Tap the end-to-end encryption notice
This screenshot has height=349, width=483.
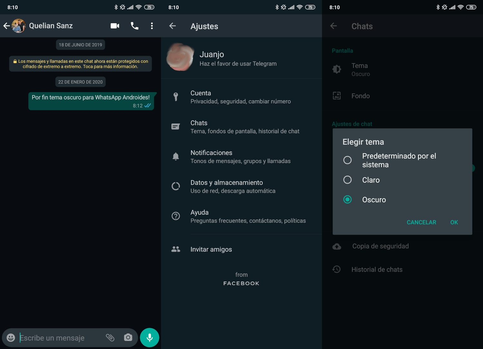[x=80, y=64]
